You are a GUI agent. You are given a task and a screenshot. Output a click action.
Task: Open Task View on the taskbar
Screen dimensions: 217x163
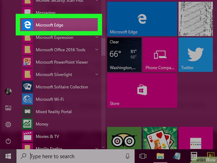[143, 156]
